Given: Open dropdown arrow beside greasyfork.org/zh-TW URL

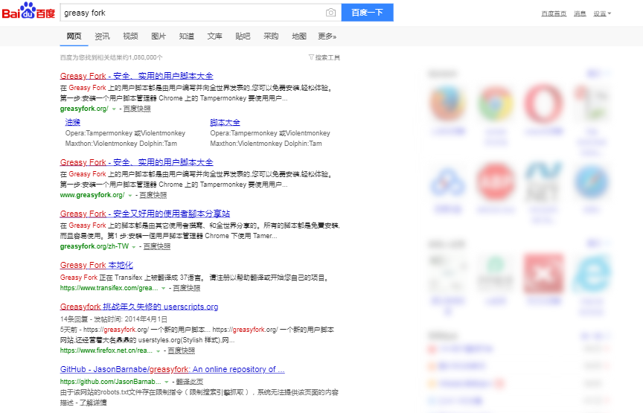Looking at the screenshot, I should 134,246.
